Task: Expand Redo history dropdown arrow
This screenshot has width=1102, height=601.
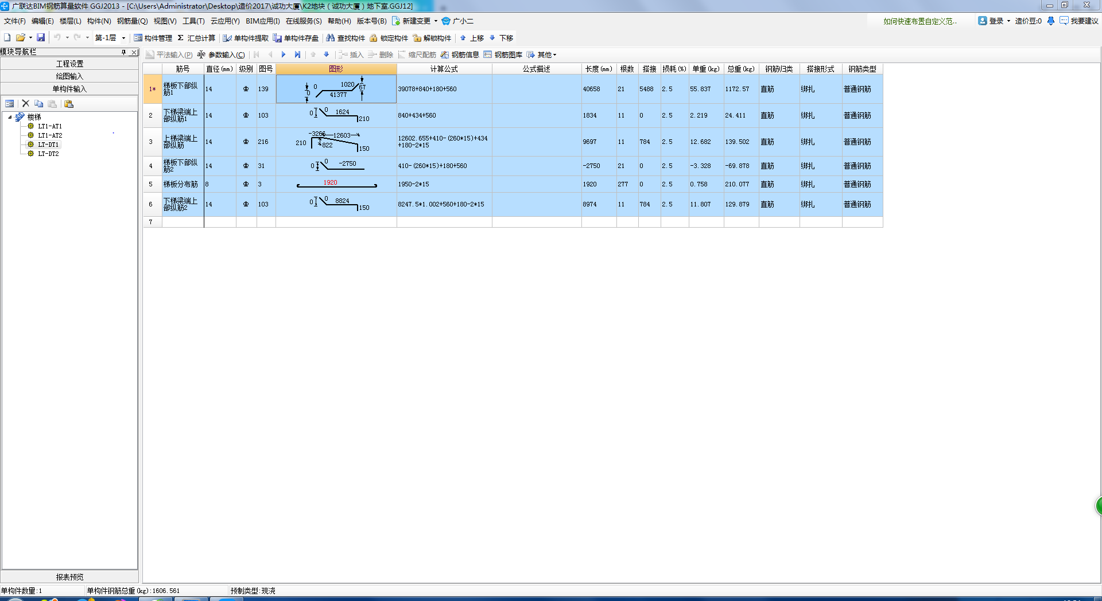Action: (87, 38)
